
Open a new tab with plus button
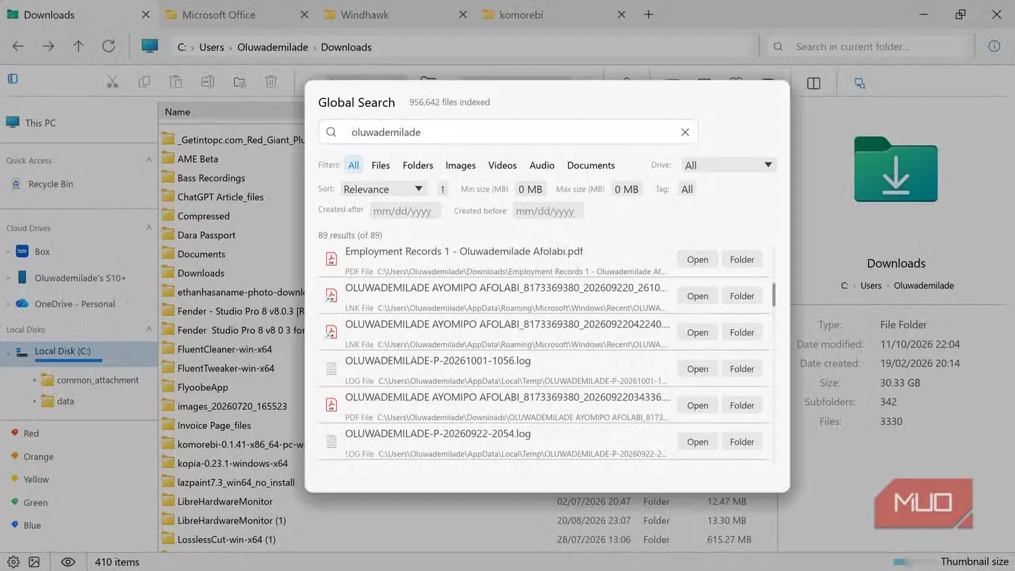tap(648, 14)
